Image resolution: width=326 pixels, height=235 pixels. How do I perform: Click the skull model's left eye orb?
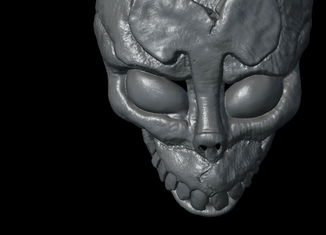click(x=156, y=91)
